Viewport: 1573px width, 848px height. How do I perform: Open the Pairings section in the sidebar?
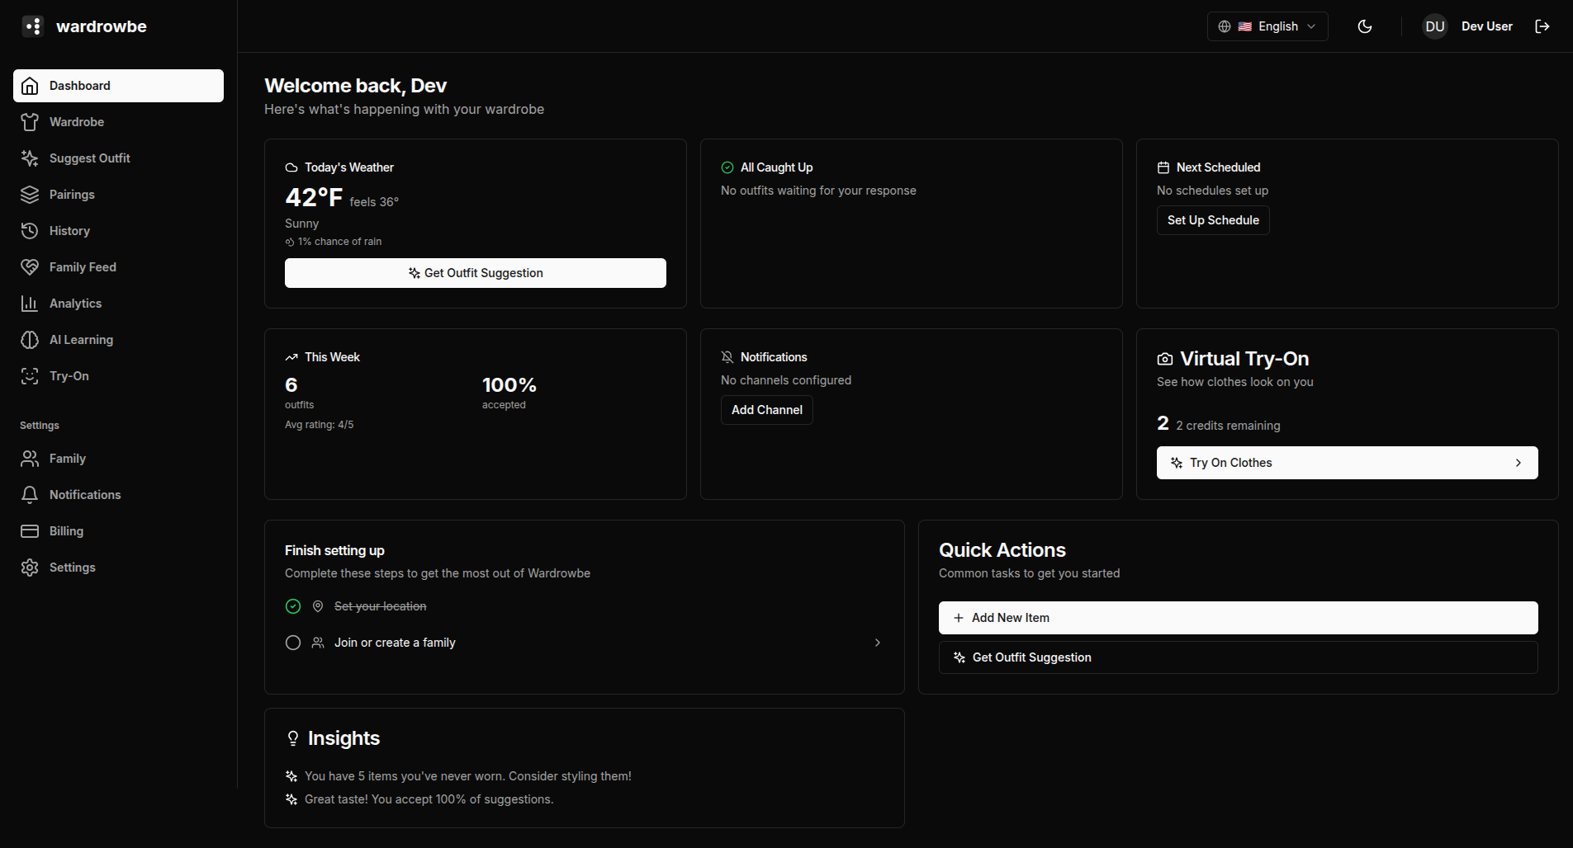pyautogui.click(x=71, y=194)
